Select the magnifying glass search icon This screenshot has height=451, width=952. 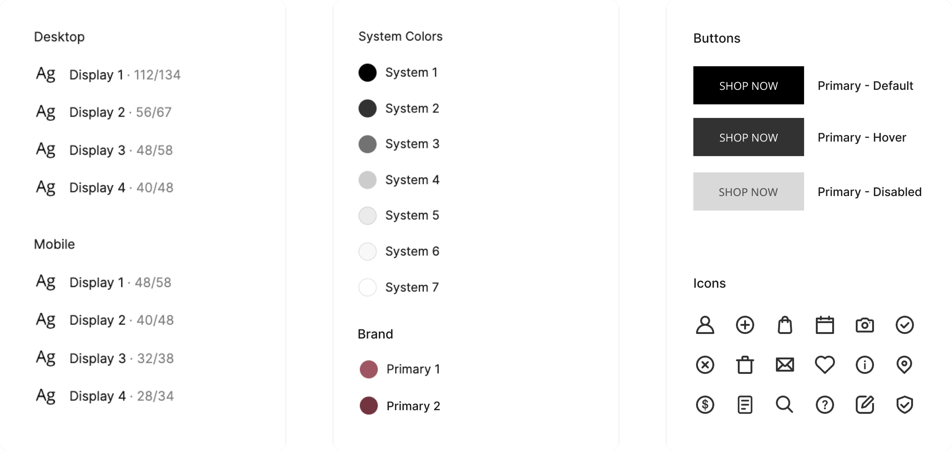coord(785,404)
